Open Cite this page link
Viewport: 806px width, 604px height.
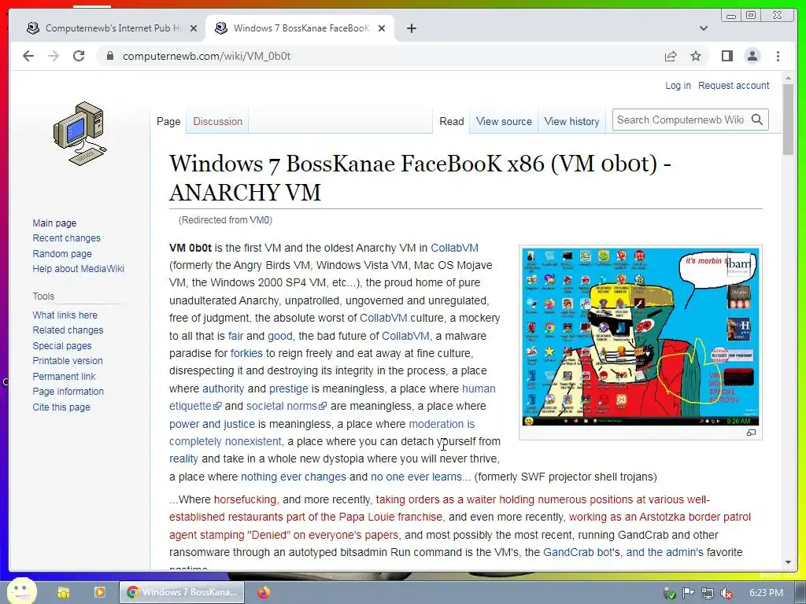click(x=61, y=407)
